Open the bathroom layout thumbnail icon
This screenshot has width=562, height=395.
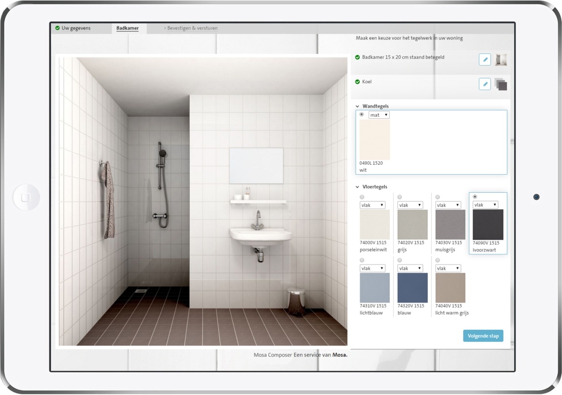[x=501, y=59]
